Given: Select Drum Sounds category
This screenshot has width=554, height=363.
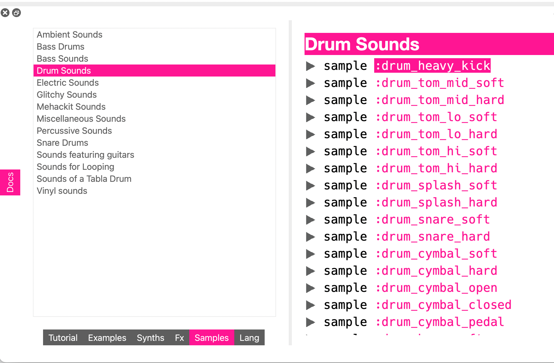Looking at the screenshot, I should pos(154,71).
